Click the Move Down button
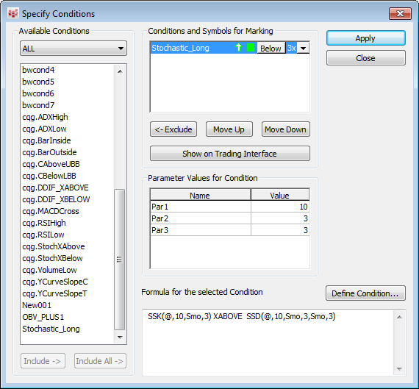This screenshot has height=389, width=419. pos(286,129)
